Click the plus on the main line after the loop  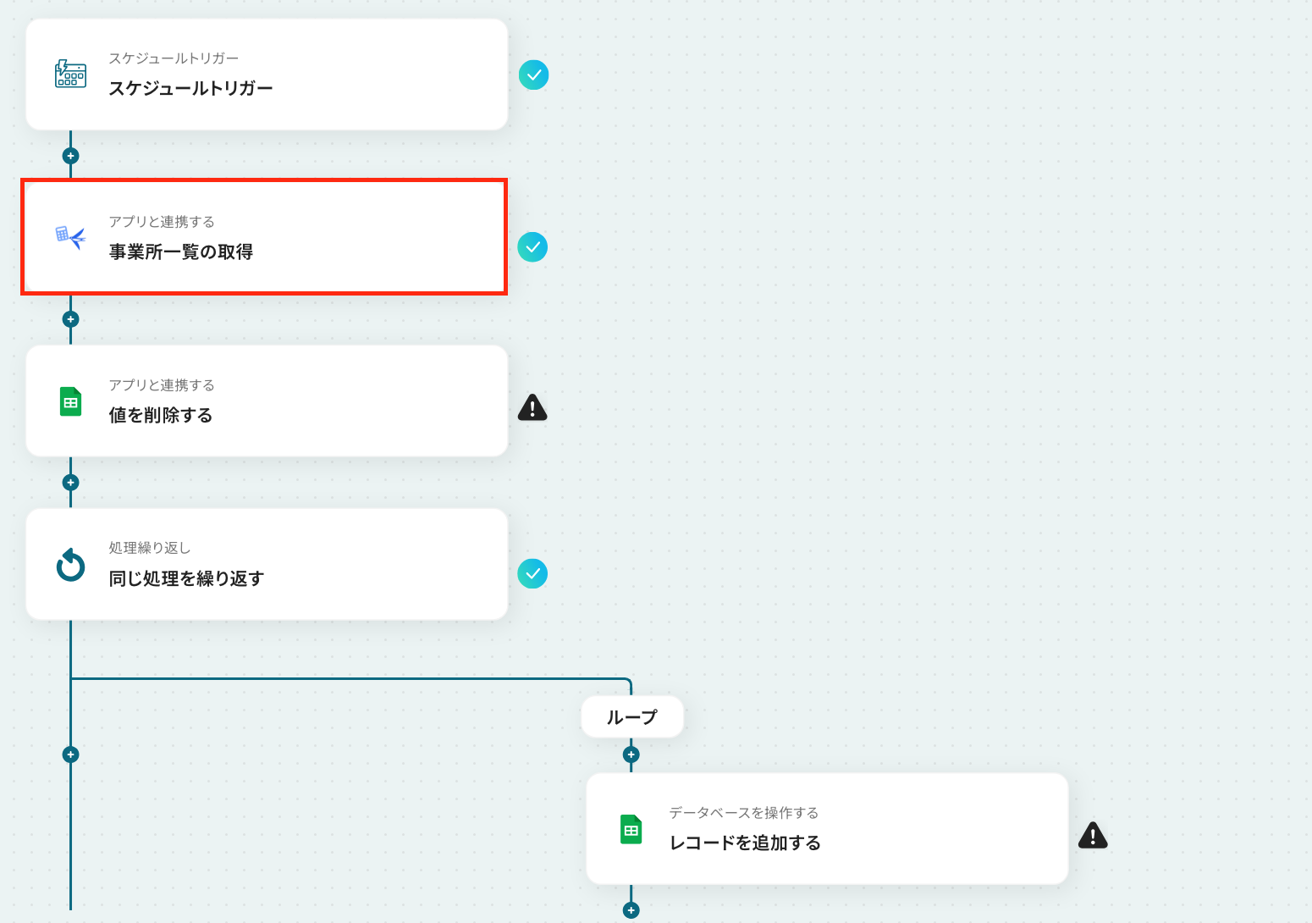pos(71,754)
